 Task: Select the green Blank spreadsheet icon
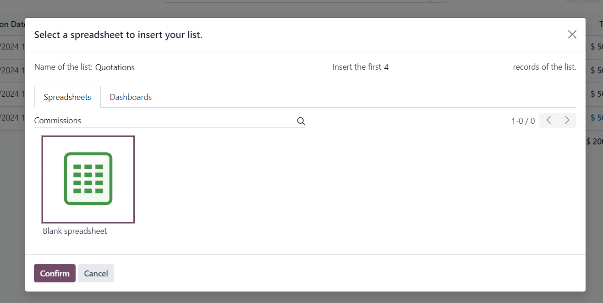tap(88, 179)
